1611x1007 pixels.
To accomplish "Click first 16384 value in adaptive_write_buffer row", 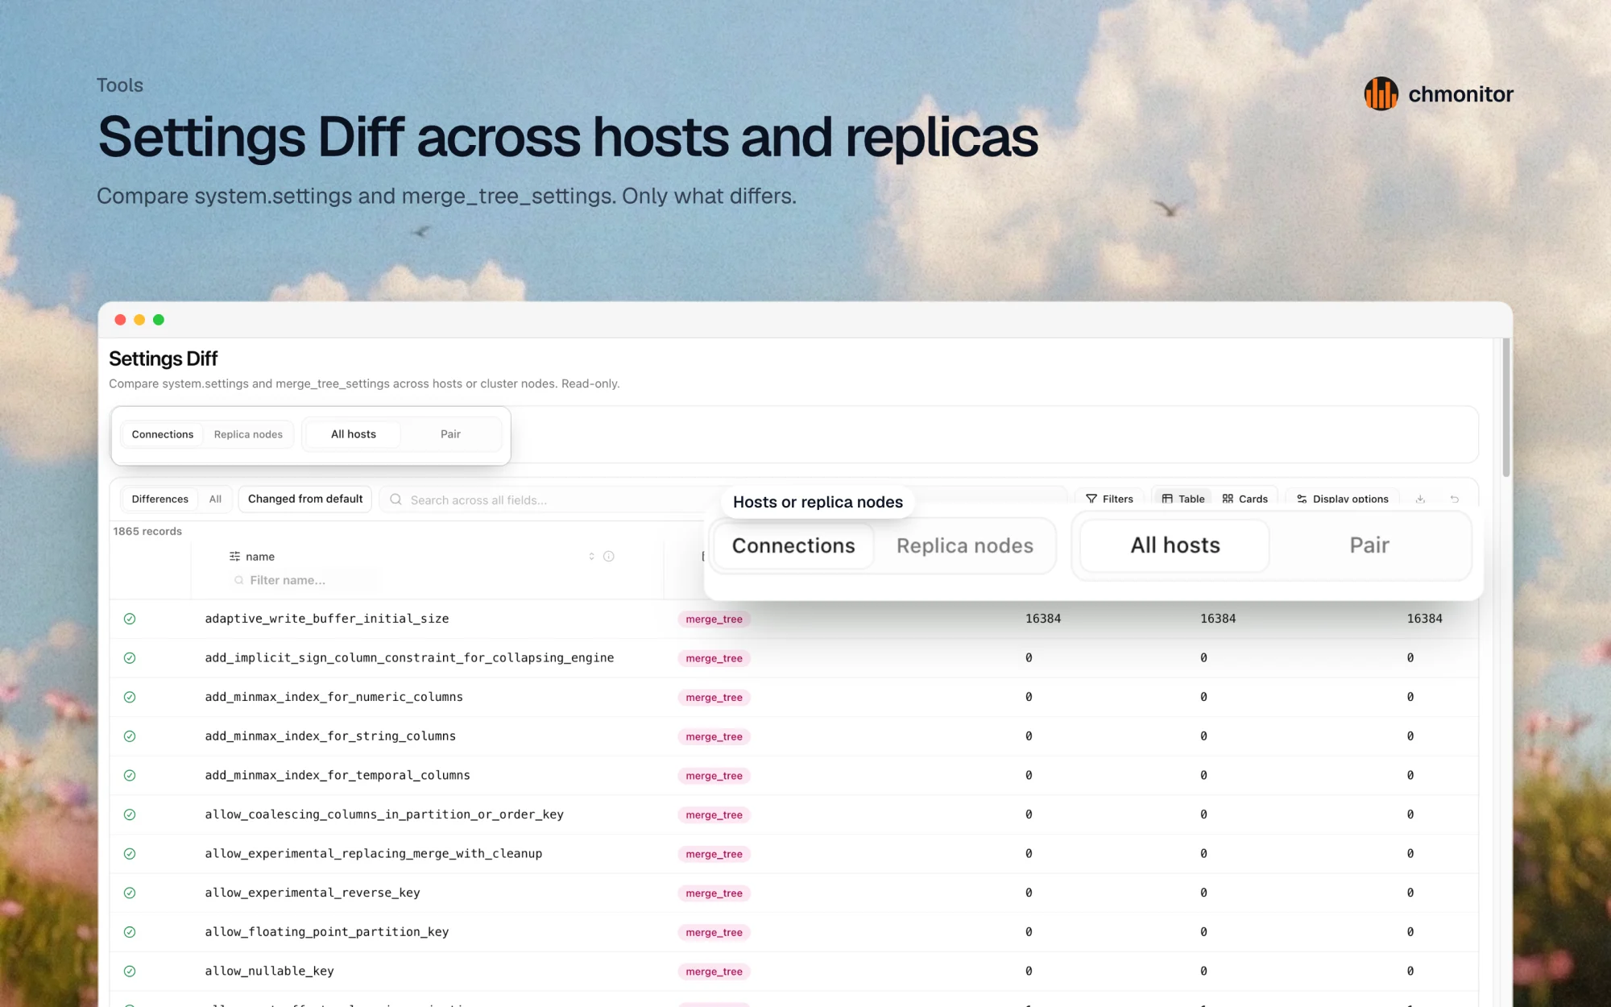I will (1043, 619).
